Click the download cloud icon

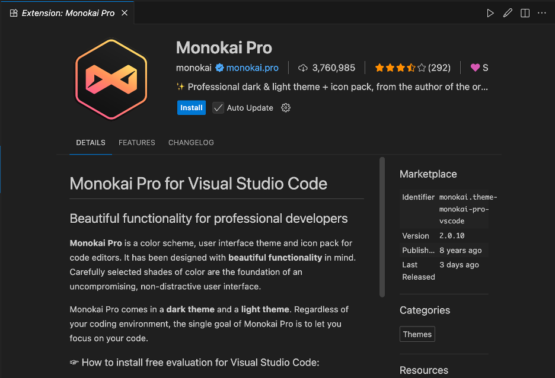coord(303,68)
